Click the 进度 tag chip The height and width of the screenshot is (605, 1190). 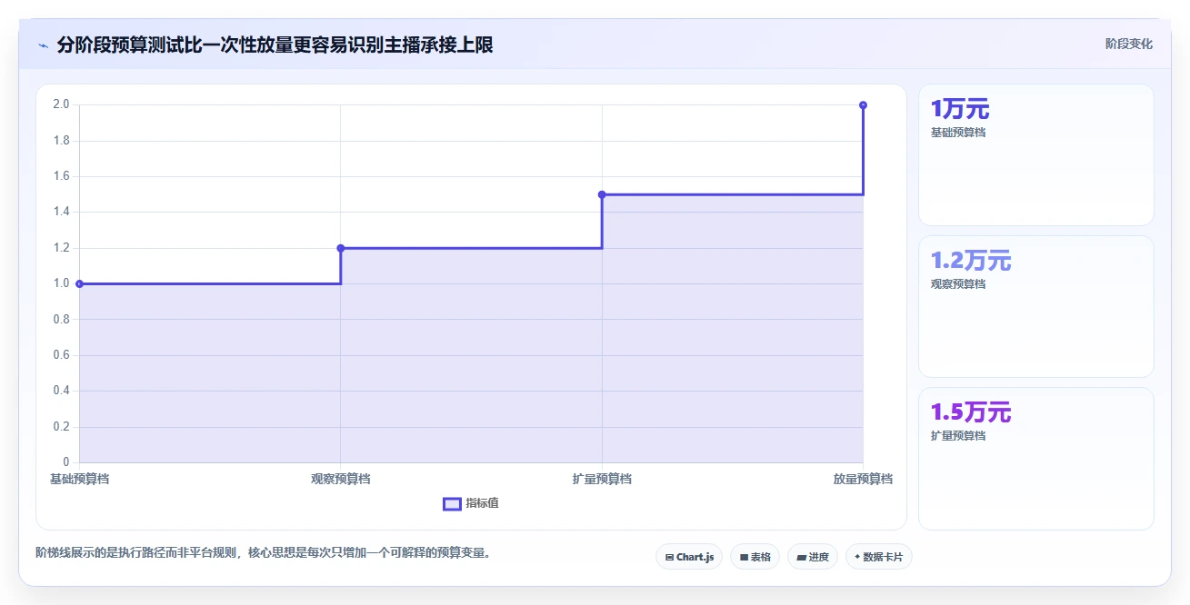coord(813,557)
